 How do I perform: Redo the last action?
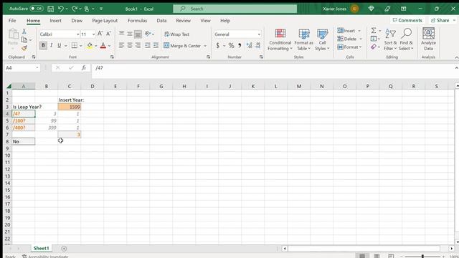pos(75,9)
